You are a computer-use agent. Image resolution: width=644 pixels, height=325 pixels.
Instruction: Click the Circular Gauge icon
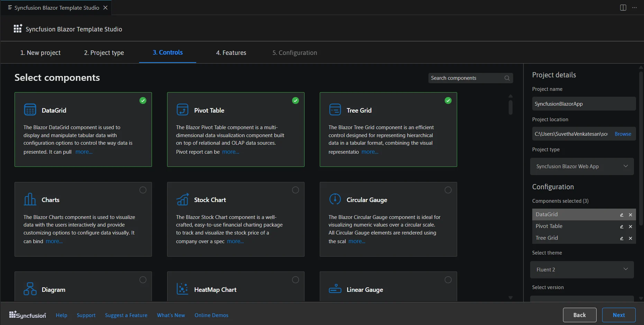335,199
